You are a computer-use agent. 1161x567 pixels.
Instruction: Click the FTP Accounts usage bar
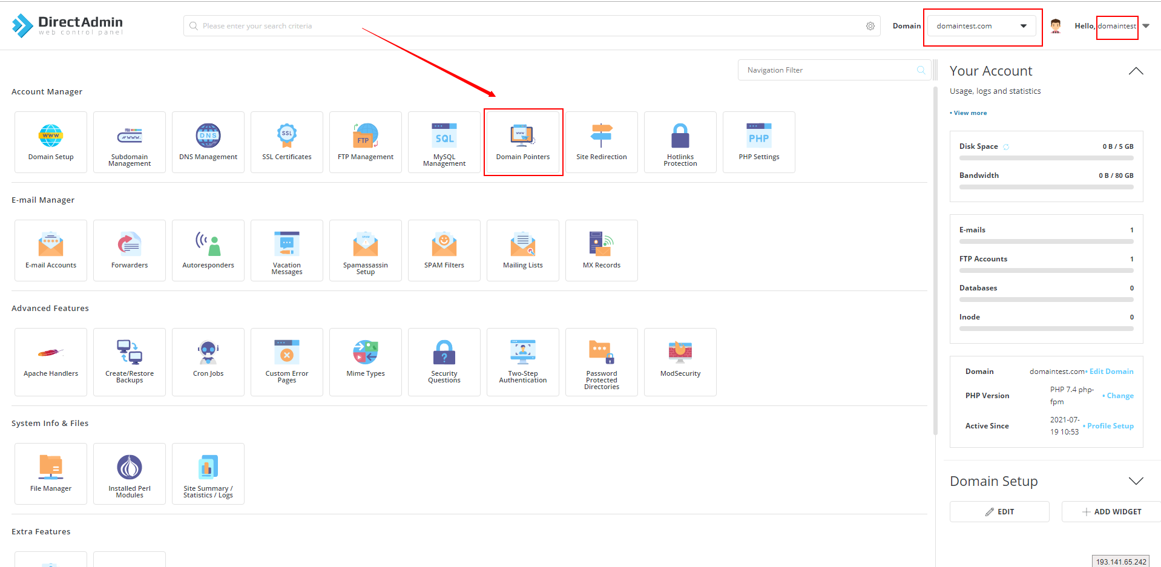click(x=1047, y=270)
